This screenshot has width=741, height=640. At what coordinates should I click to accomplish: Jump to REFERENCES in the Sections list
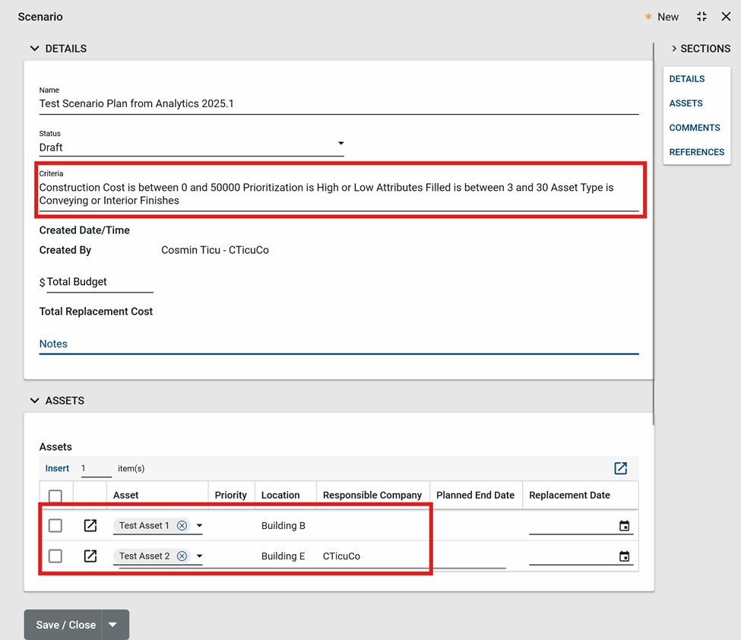(697, 152)
